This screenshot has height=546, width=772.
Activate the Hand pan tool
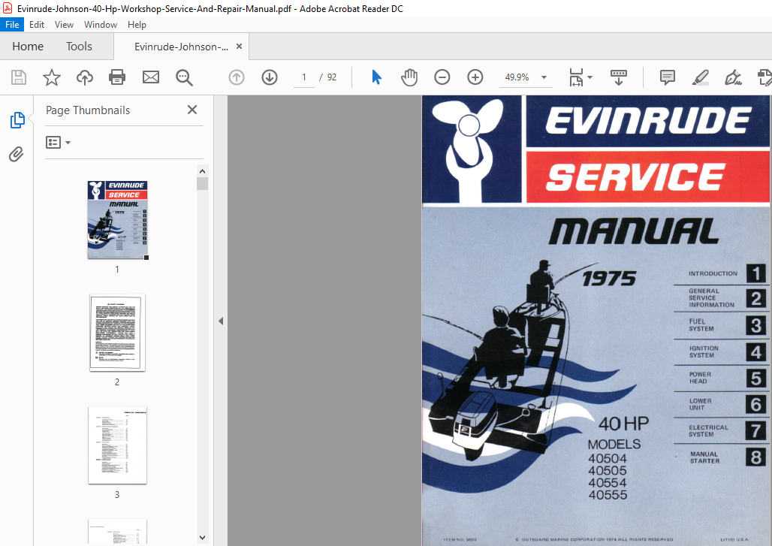point(409,77)
